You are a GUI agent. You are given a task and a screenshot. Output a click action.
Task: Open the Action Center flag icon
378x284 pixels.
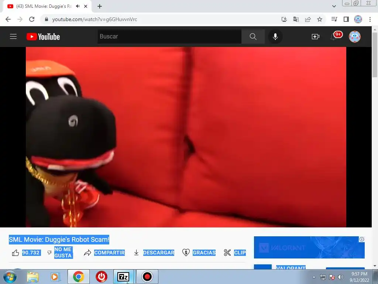(332, 277)
